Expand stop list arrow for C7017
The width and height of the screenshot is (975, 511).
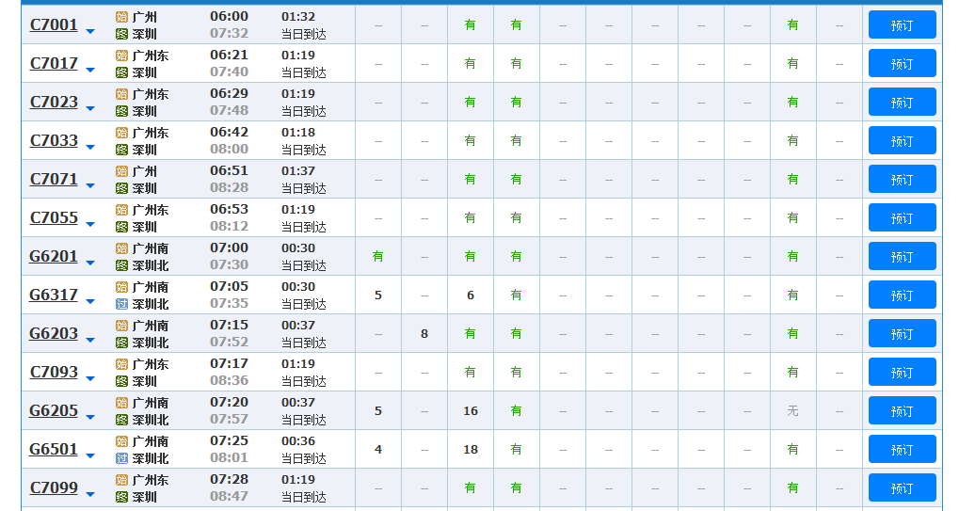pyautogui.click(x=90, y=70)
